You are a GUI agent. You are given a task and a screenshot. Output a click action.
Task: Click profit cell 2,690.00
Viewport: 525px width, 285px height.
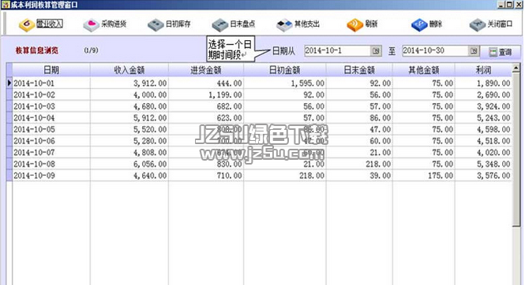[x=483, y=94]
